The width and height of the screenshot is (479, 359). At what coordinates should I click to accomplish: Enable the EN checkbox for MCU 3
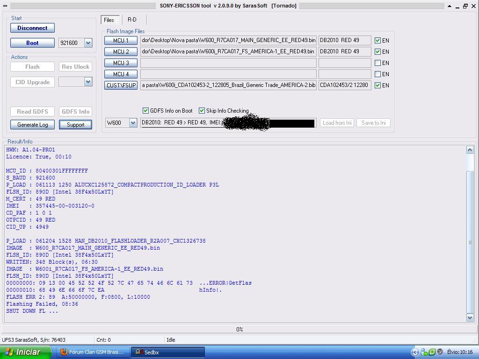[377, 63]
